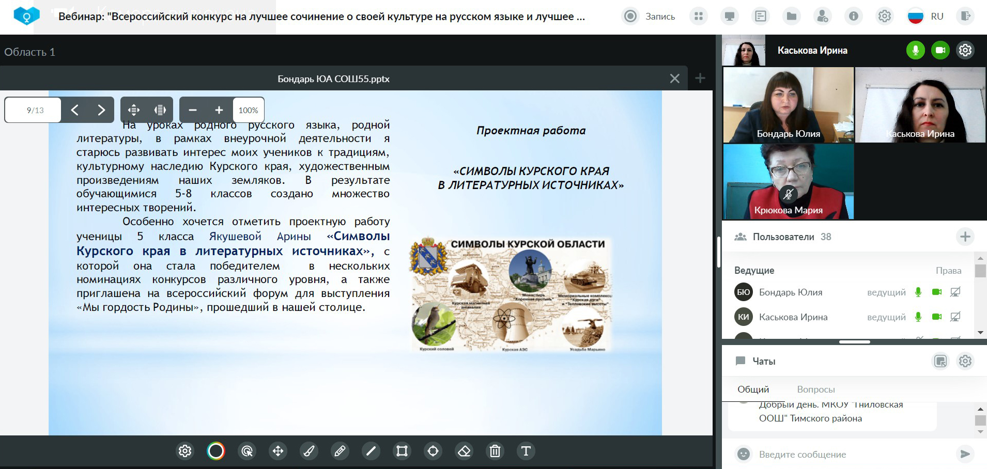Switch to Общий chat tab
Image resolution: width=987 pixels, height=469 pixels.
point(753,389)
